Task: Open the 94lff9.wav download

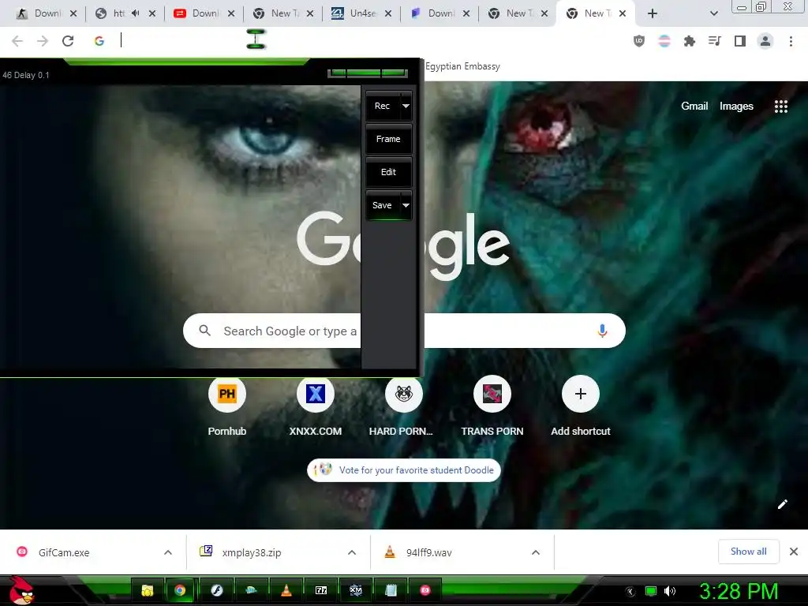Action: [428, 552]
